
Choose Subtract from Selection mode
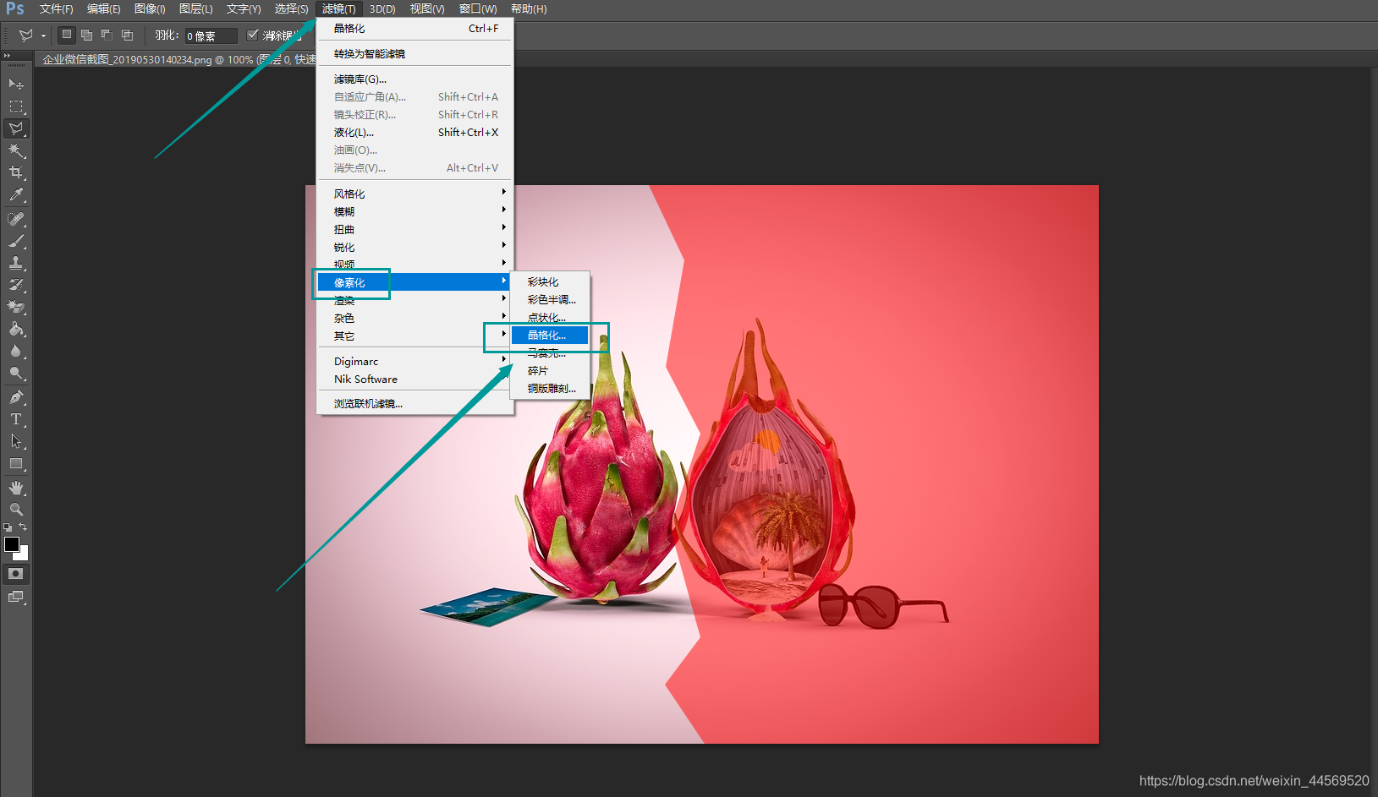pyautogui.click(x=107, y=35)
